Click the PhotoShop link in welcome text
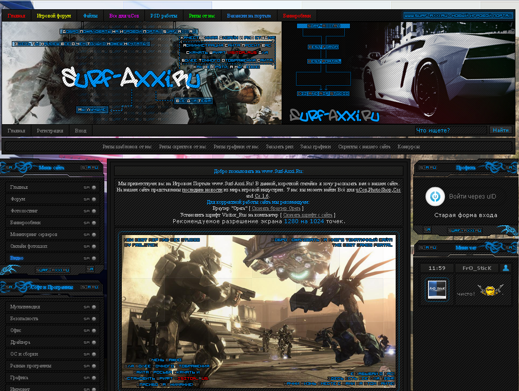 coord(380,190)
